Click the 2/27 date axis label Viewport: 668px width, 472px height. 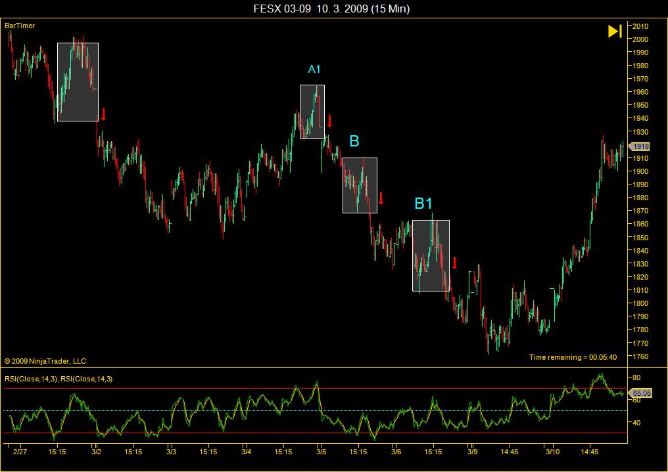pos(20,452)
